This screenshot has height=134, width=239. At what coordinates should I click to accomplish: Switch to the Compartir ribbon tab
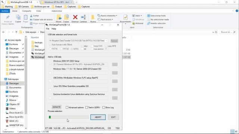pyautogui.click(x=27, y=11)
